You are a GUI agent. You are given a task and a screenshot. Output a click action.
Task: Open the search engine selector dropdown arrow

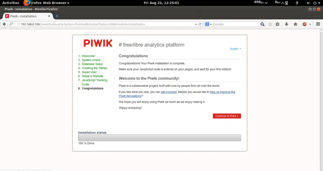coord(211,24)
